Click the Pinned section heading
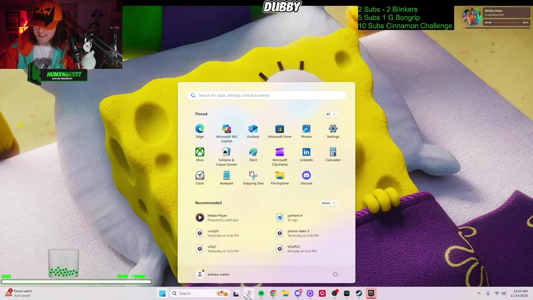 click(201, 114)
